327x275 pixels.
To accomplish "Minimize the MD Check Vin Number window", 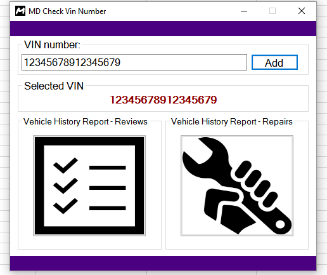I will pos(244,11).
